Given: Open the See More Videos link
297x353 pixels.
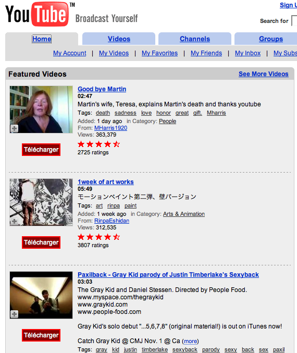Looking at the screenshot, I should pyautogui.click(x=264, y=74).
